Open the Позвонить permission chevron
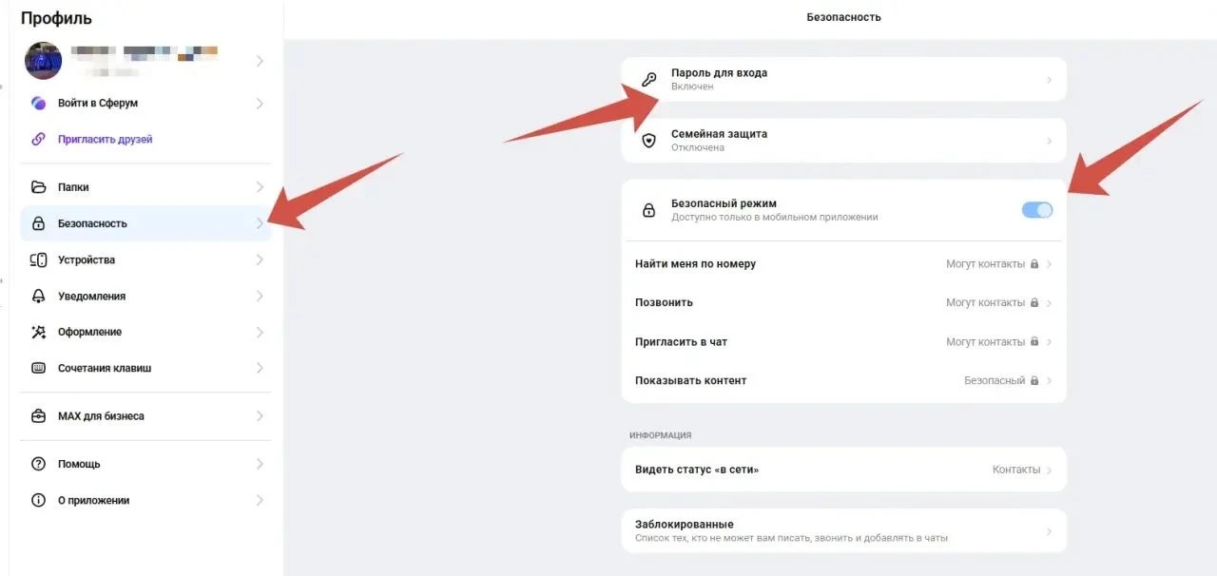The height and width of the screenshot is (576, 1217). (1049, 303)
